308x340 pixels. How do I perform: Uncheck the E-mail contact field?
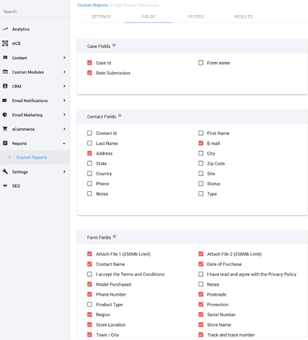[x=201, y=143]
